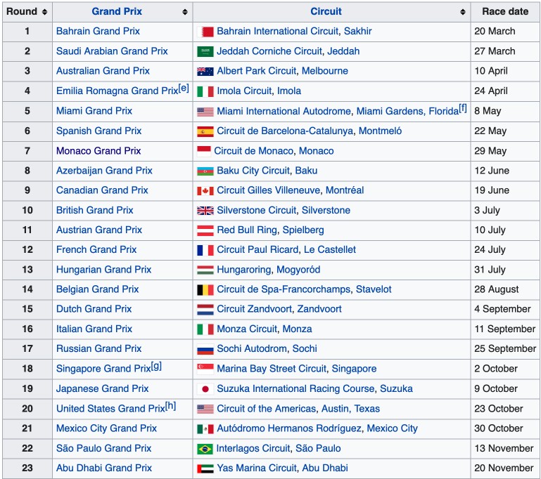The width and height of the screenshot is (541, 479).
Task: Click the Bahrain flag icon
Action: pyautogui.click(x=205, y=32)
